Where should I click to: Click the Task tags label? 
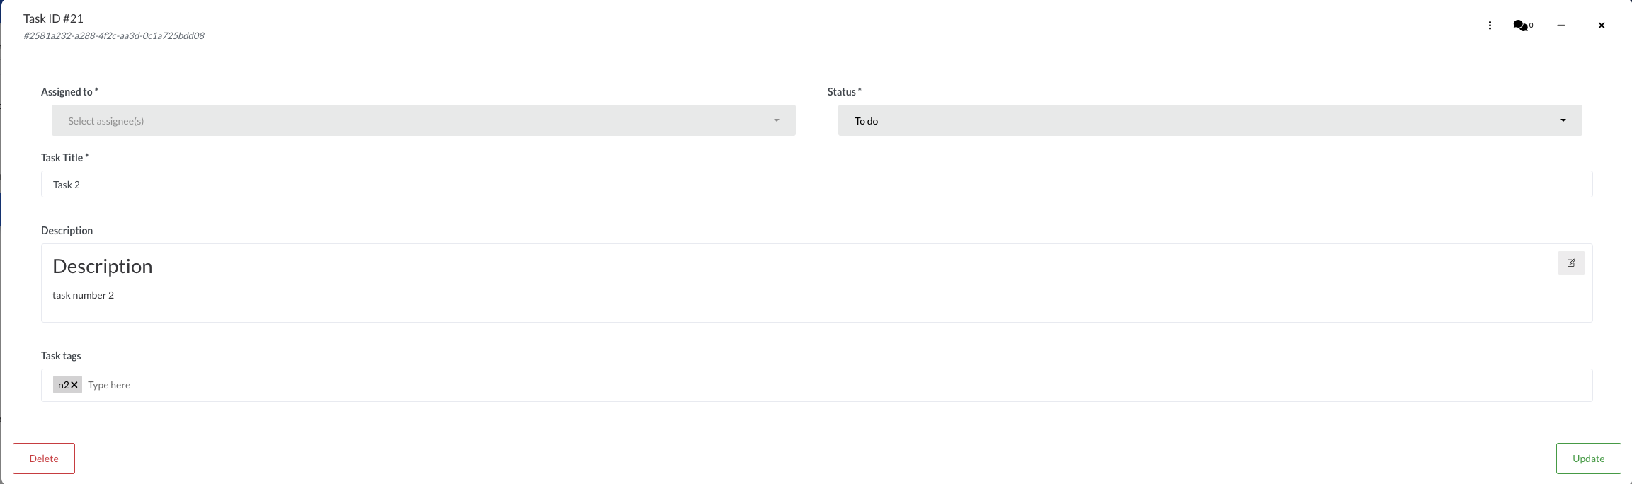tap(61, 356)
